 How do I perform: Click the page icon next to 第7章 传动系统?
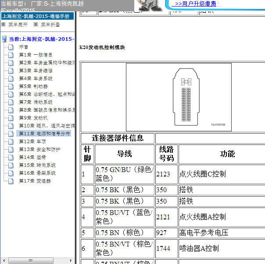click(x=11, y=102)
